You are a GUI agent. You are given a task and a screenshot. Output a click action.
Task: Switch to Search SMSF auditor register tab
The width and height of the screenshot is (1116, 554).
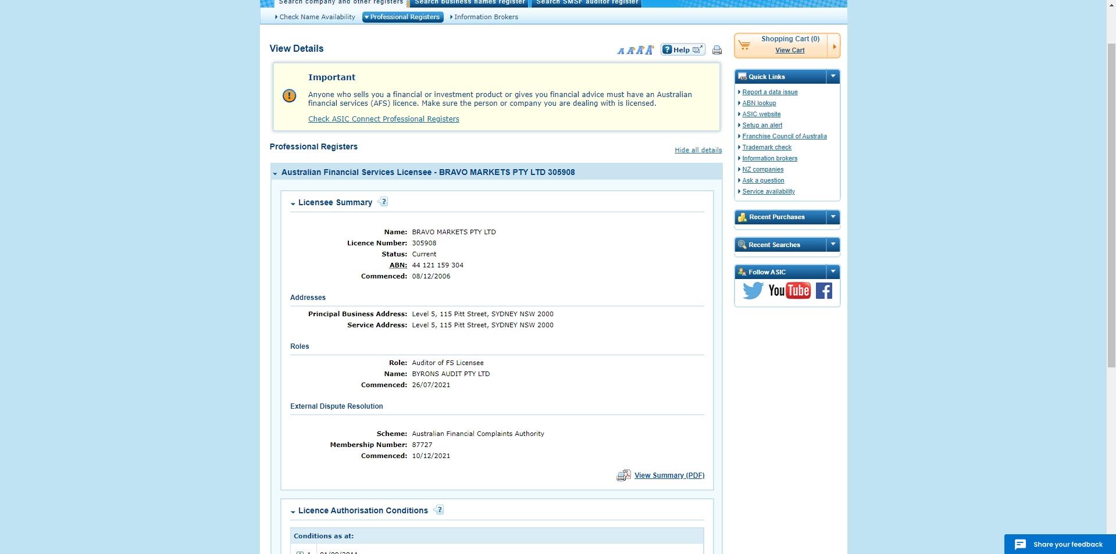(x=587, y=3)
